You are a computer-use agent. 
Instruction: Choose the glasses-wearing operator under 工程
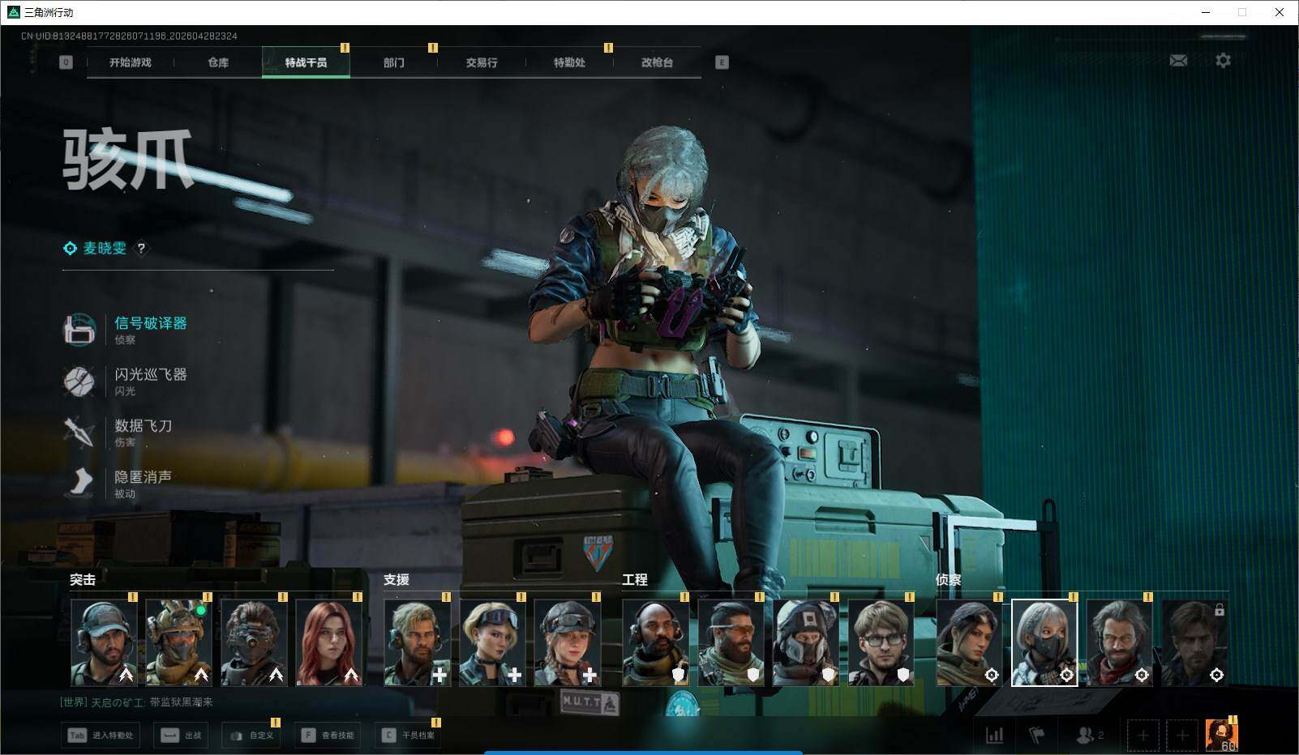point(881,642)
